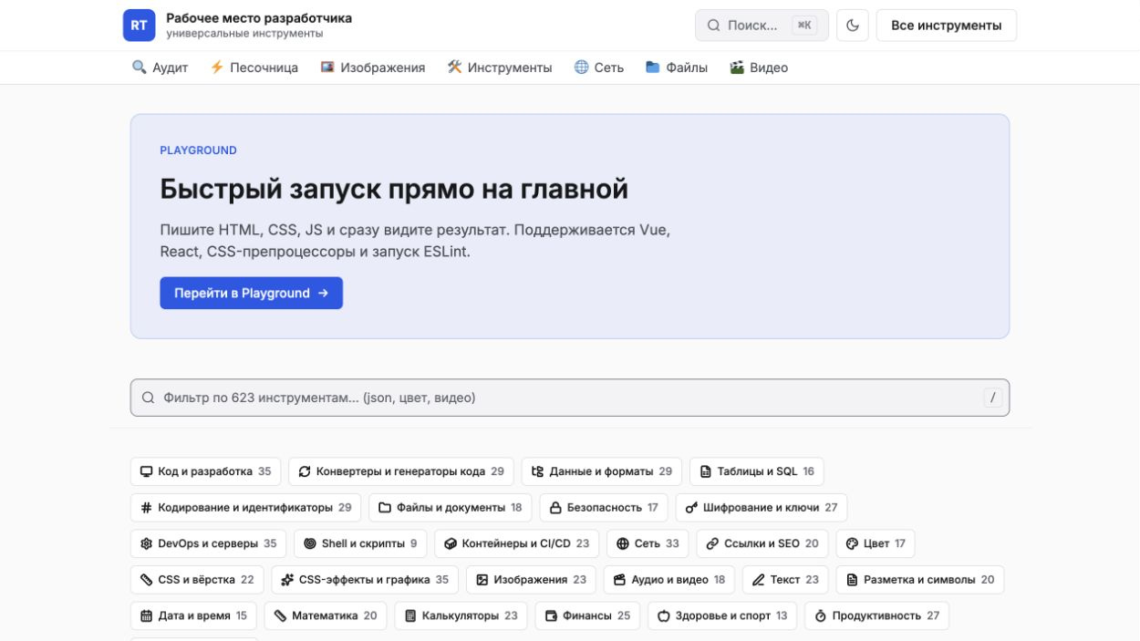This screenshot has width=1140, height=641.
Task: Select Shell и скрипты category
Action: [360, 543]
